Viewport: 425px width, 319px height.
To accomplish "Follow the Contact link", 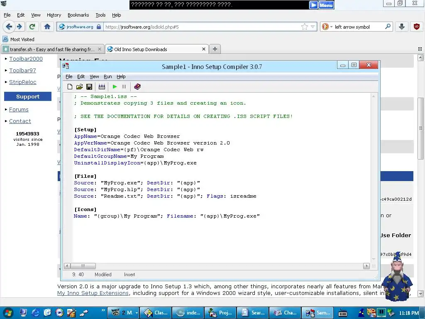I will click(20, 121).
